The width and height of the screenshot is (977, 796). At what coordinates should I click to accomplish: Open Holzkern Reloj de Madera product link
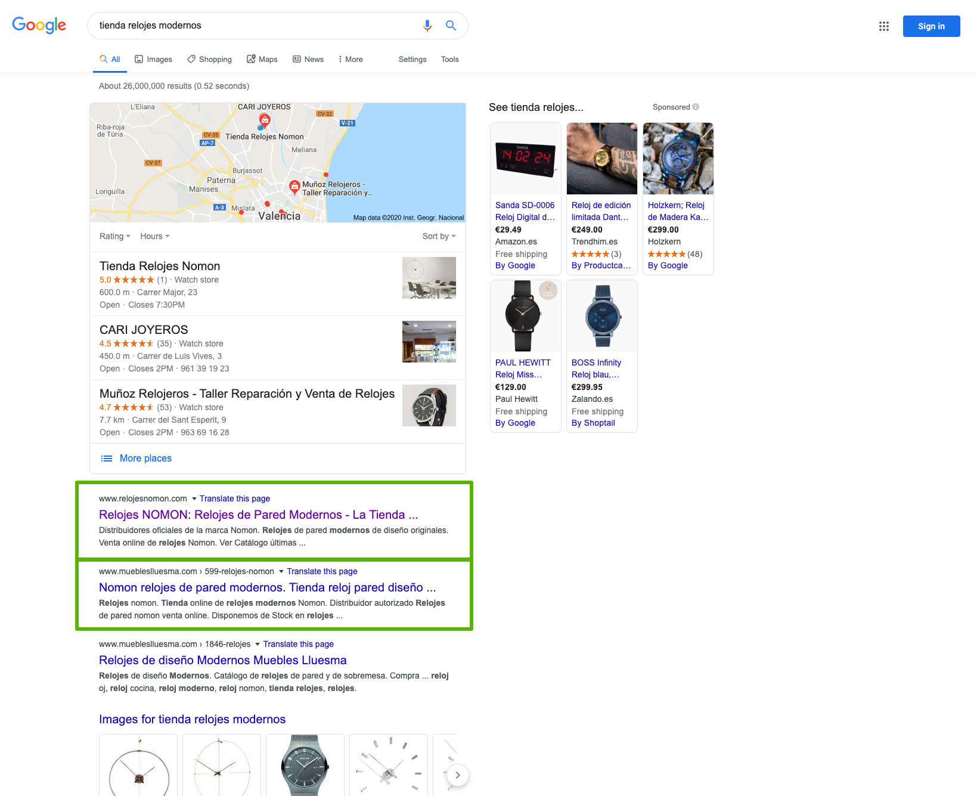[x=678, y=211]
